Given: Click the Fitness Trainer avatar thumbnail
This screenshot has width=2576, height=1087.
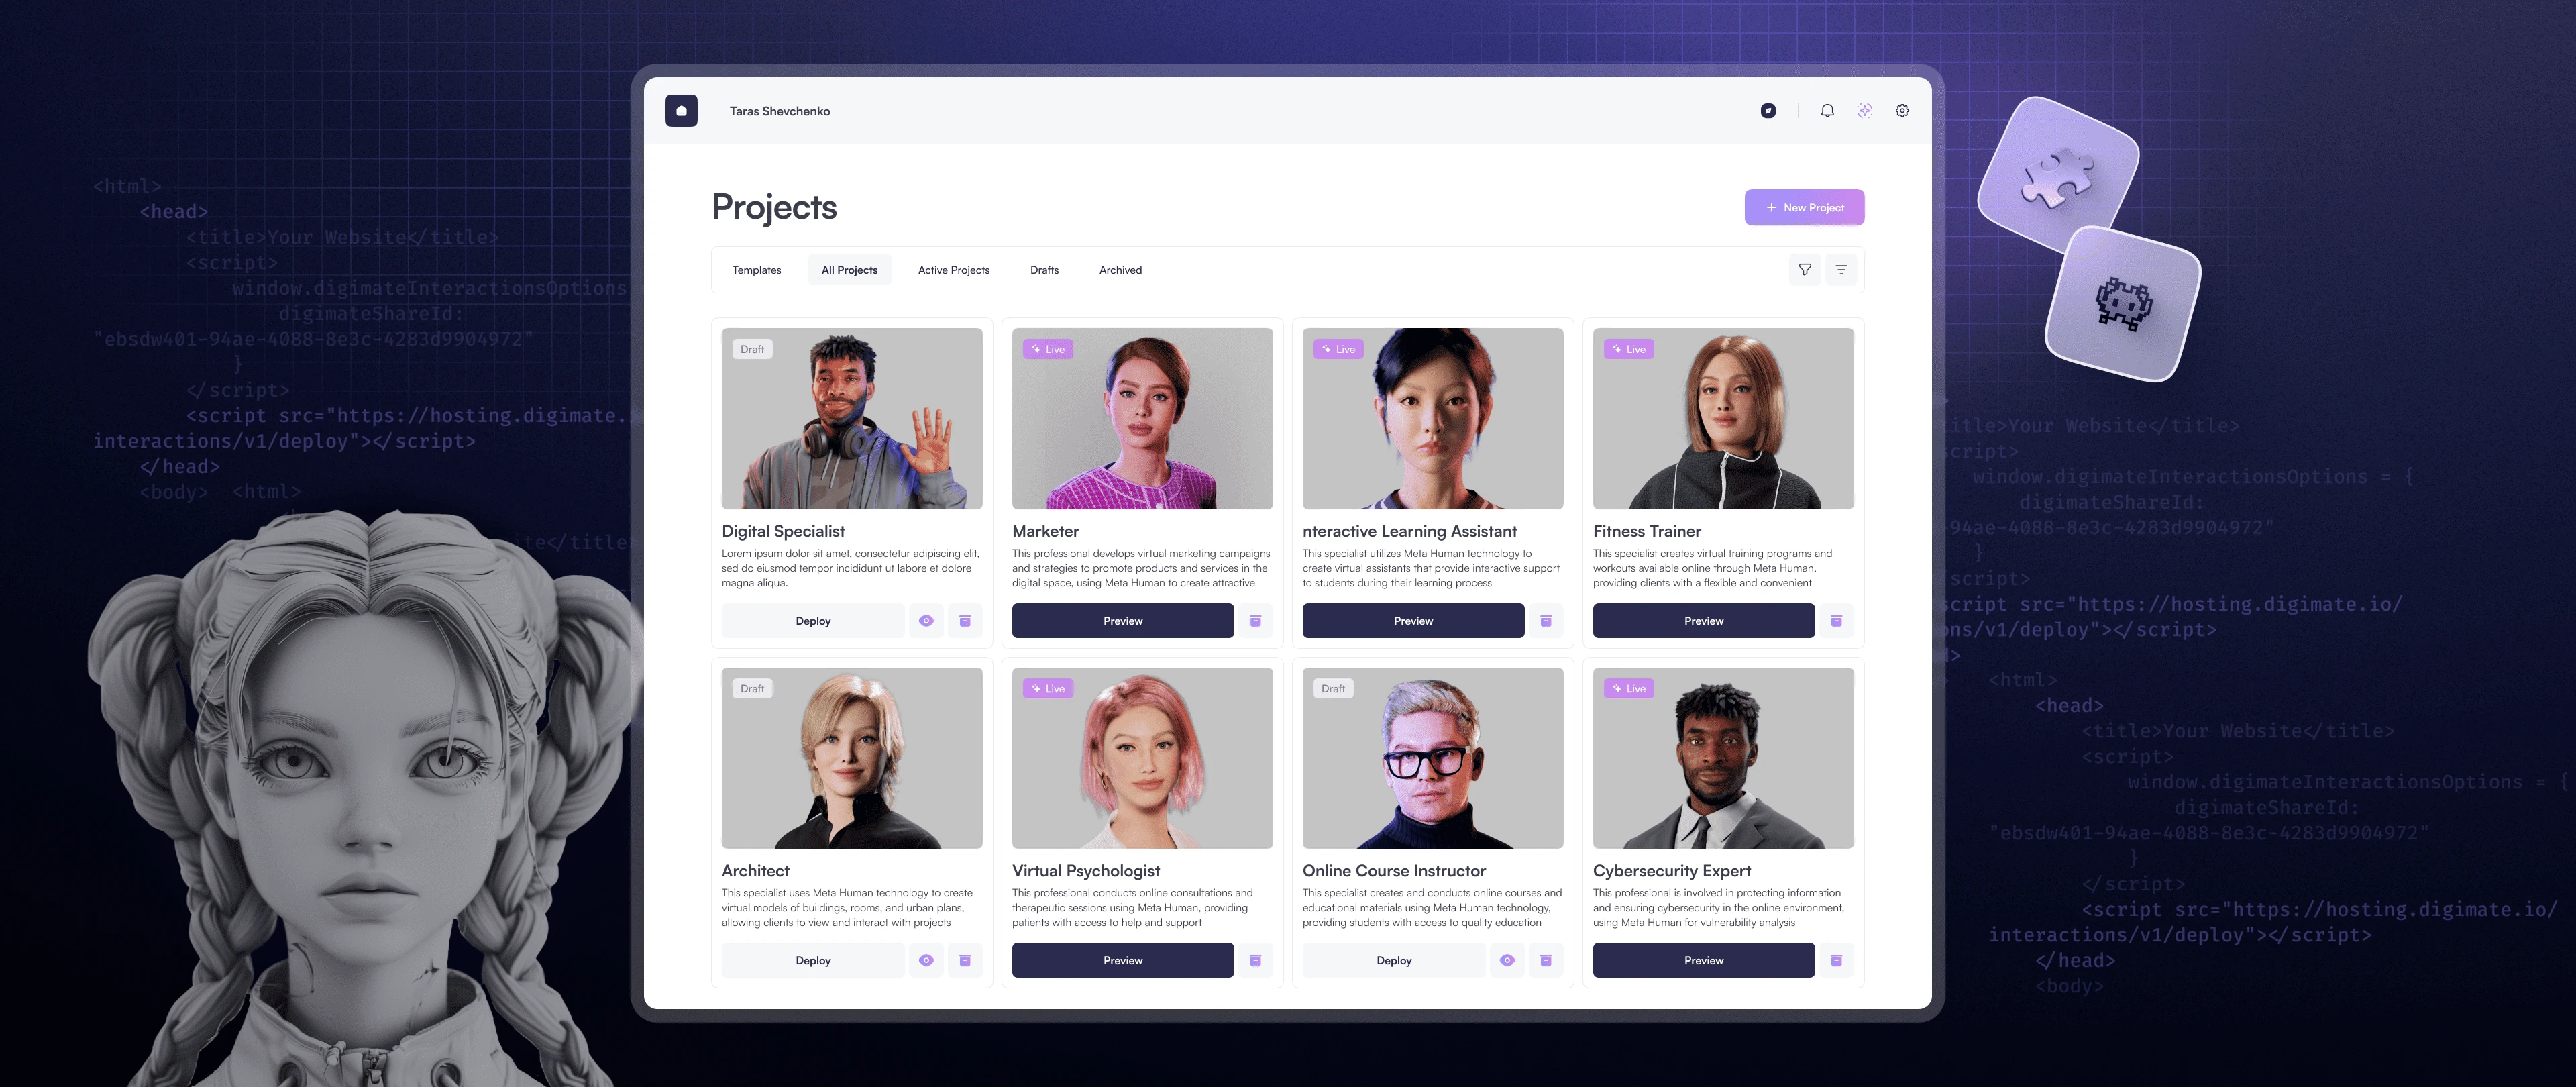Looking at the screenshot, I should click(x=1723, y=419).
